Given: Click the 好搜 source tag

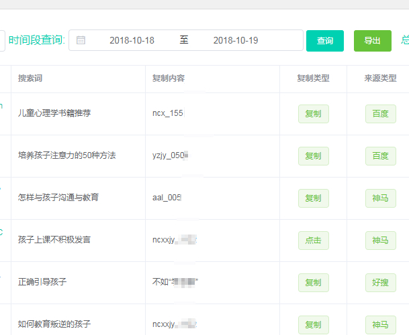Looking at the screenshot, I should coord(381,283).
